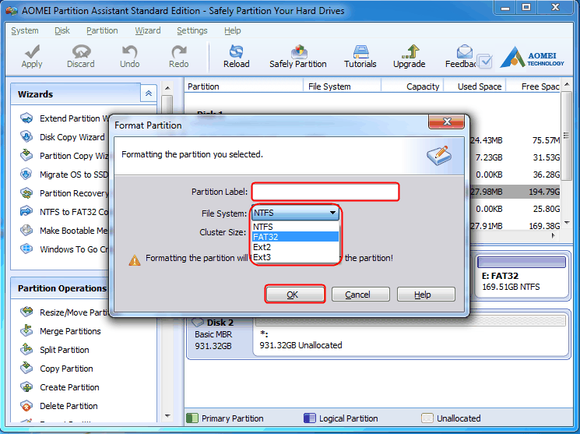Click partition list scroll down arrow
The height and width of the screenshot is (434, 580).
coord(566,223)
